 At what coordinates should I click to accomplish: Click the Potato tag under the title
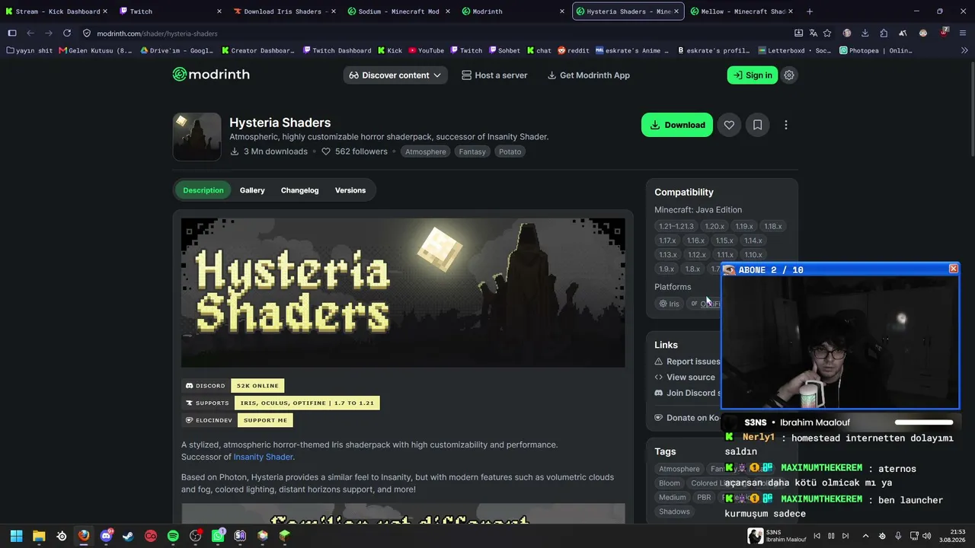pos(510,151)
